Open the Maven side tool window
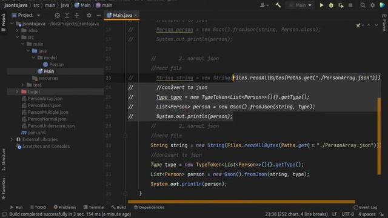This screenshot has width=388, height=218. [x=384, y=23]
